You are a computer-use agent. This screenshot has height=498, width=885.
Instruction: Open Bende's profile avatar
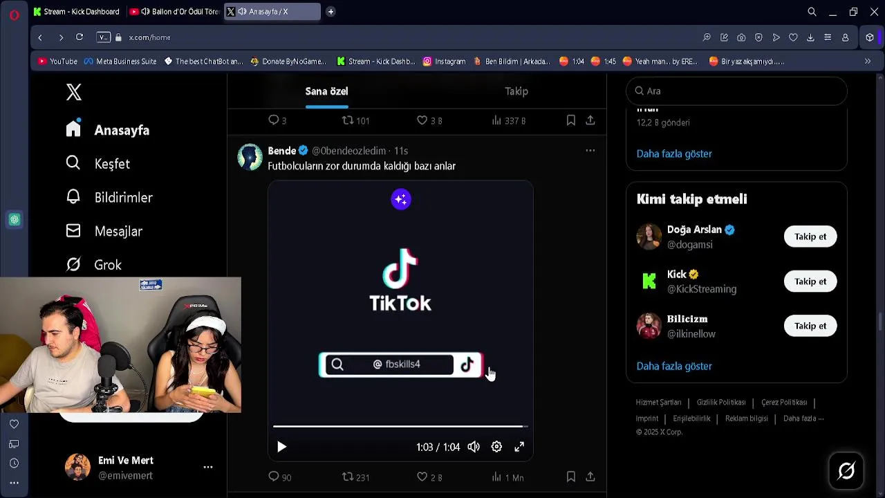pos(250,157)
